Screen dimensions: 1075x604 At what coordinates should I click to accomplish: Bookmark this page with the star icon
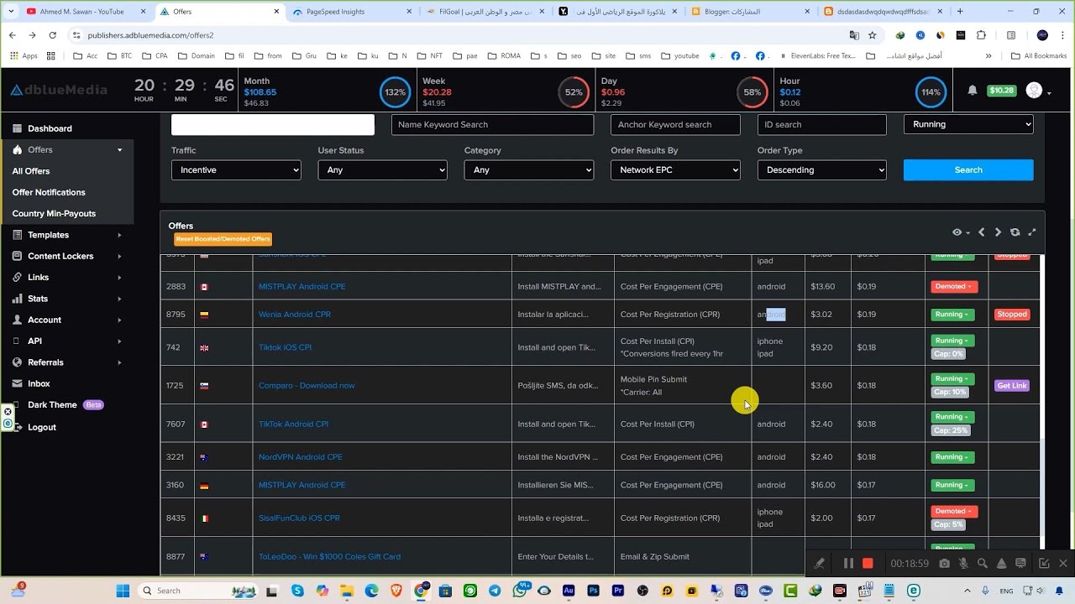(872, 35)
